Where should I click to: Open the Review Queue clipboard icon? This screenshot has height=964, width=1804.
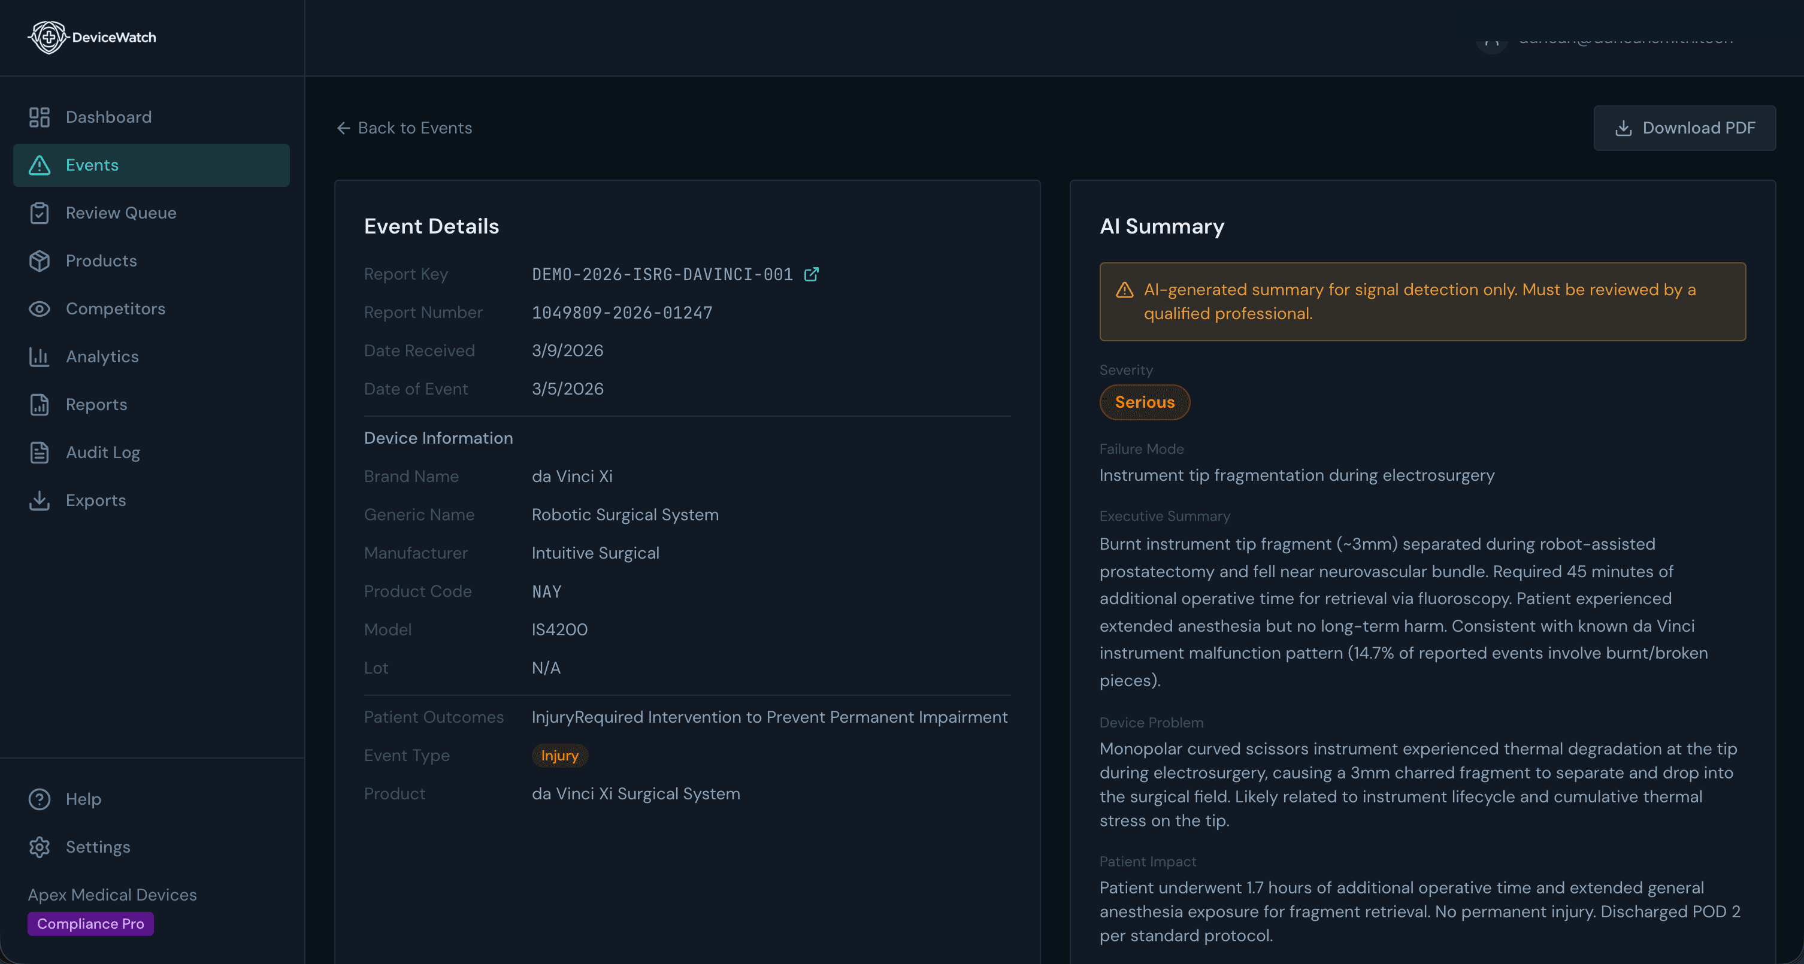(x=40, y=213)
